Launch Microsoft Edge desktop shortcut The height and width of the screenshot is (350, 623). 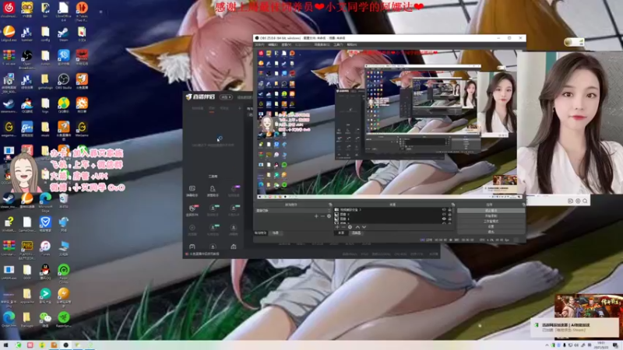point(45,200)
